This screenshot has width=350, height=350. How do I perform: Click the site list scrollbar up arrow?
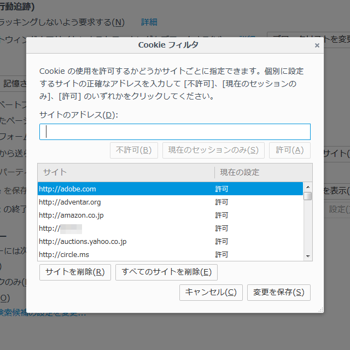tap(308, 186)
